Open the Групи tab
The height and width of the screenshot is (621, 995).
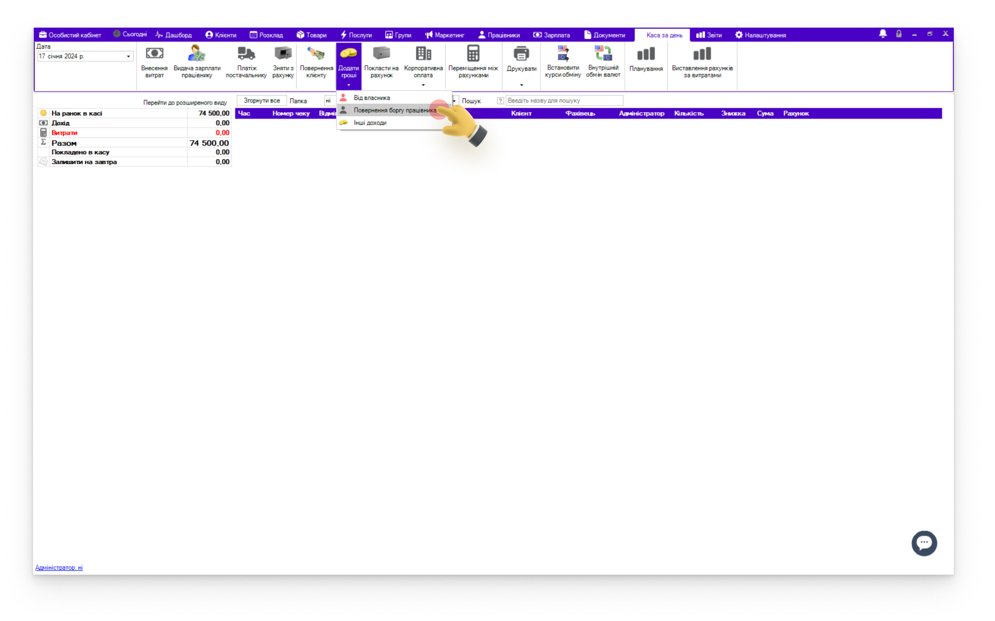tap(398, 35)
